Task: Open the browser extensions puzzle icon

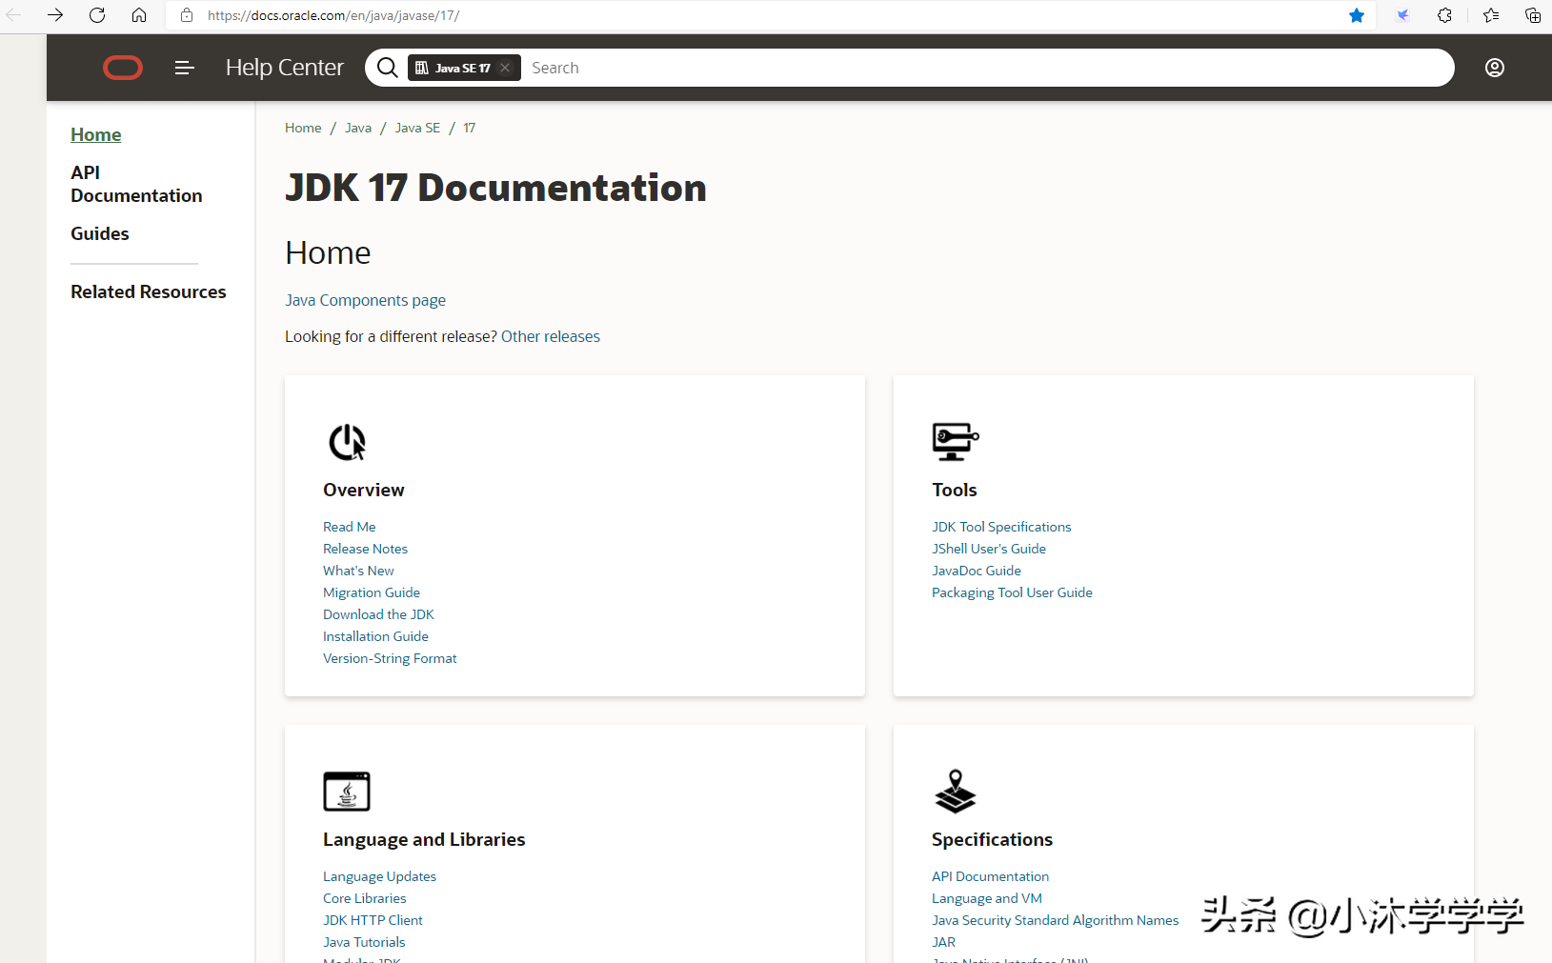Action: click(x=1445, y=15)
